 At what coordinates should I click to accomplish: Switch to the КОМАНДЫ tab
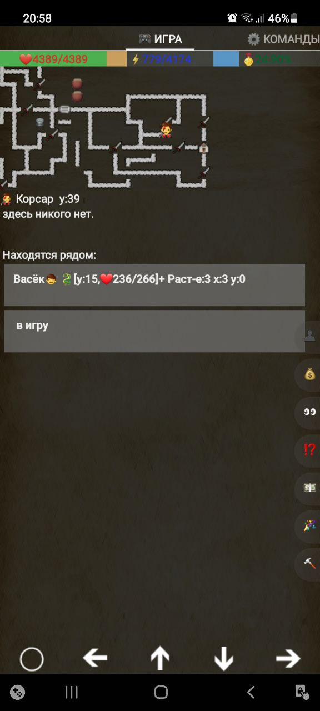[x=283, y=39]
